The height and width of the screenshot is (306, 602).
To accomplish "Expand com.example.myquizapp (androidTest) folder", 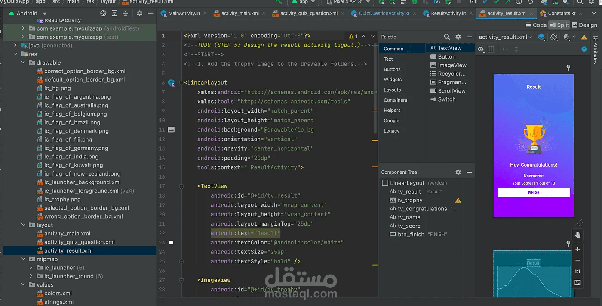I will tap(24, 28).
